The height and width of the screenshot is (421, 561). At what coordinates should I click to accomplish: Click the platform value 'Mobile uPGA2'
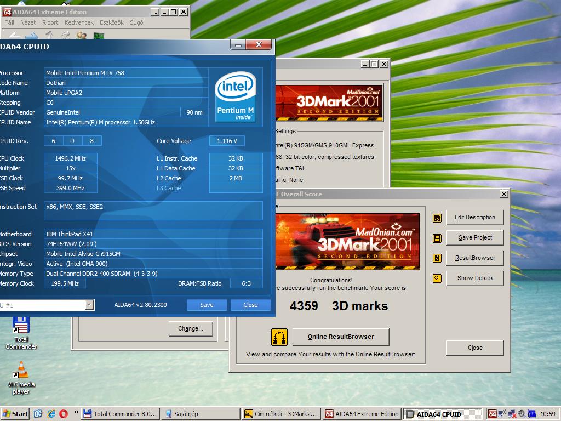point(64,93)
